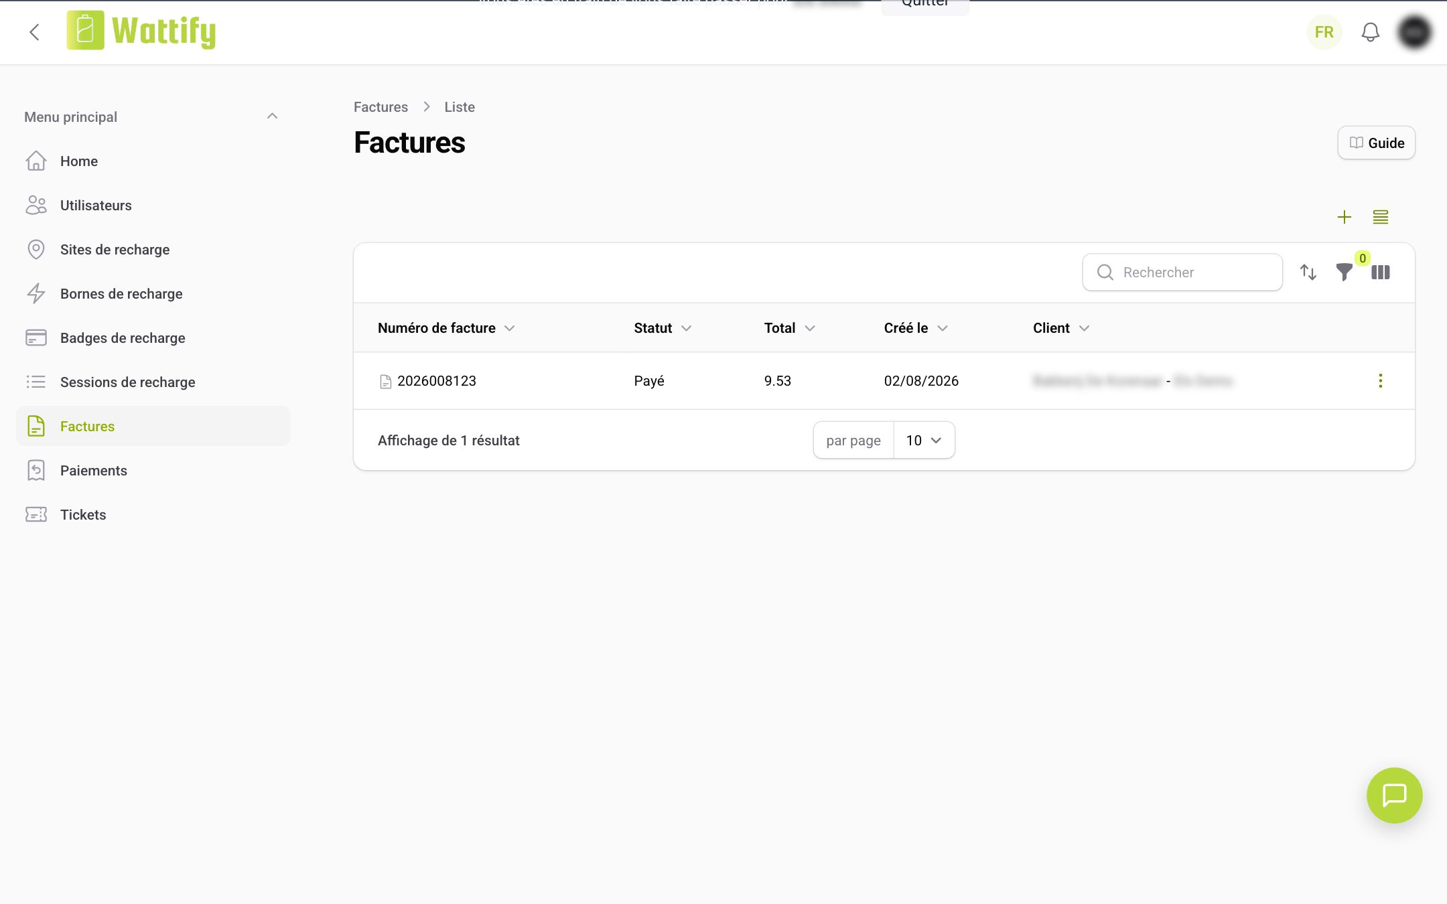This screenshot has width=1447, height=904.
Task: Click the document icon beside 2026008123
Action: 385,382
